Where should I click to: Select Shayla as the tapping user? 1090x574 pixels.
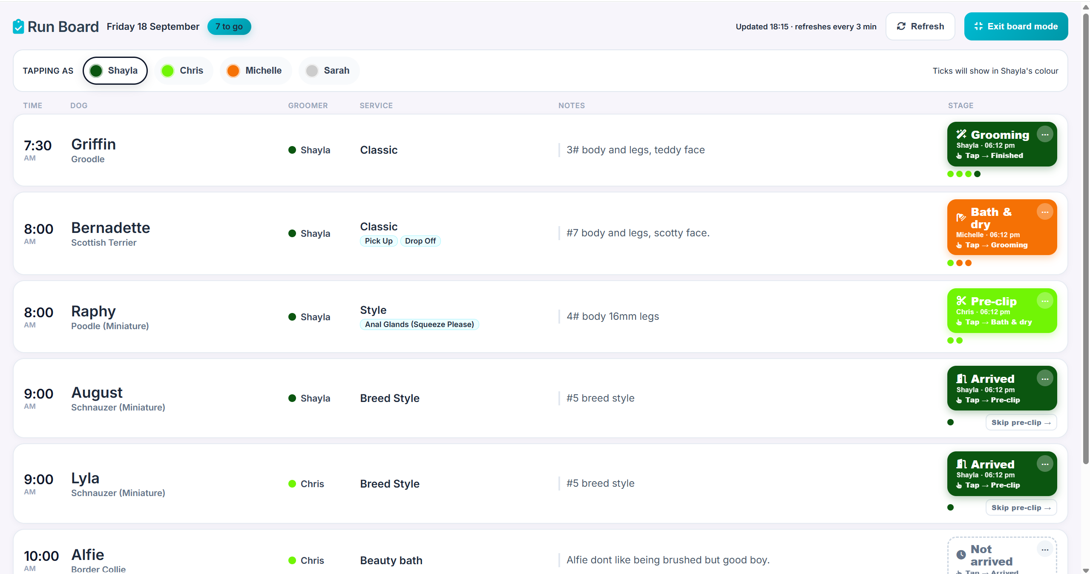click(x=115, y=71)
